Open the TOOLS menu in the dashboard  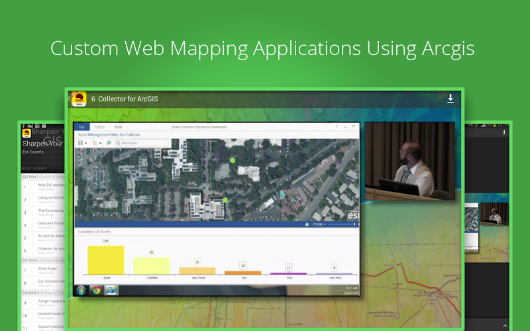(x=99, y=126)
